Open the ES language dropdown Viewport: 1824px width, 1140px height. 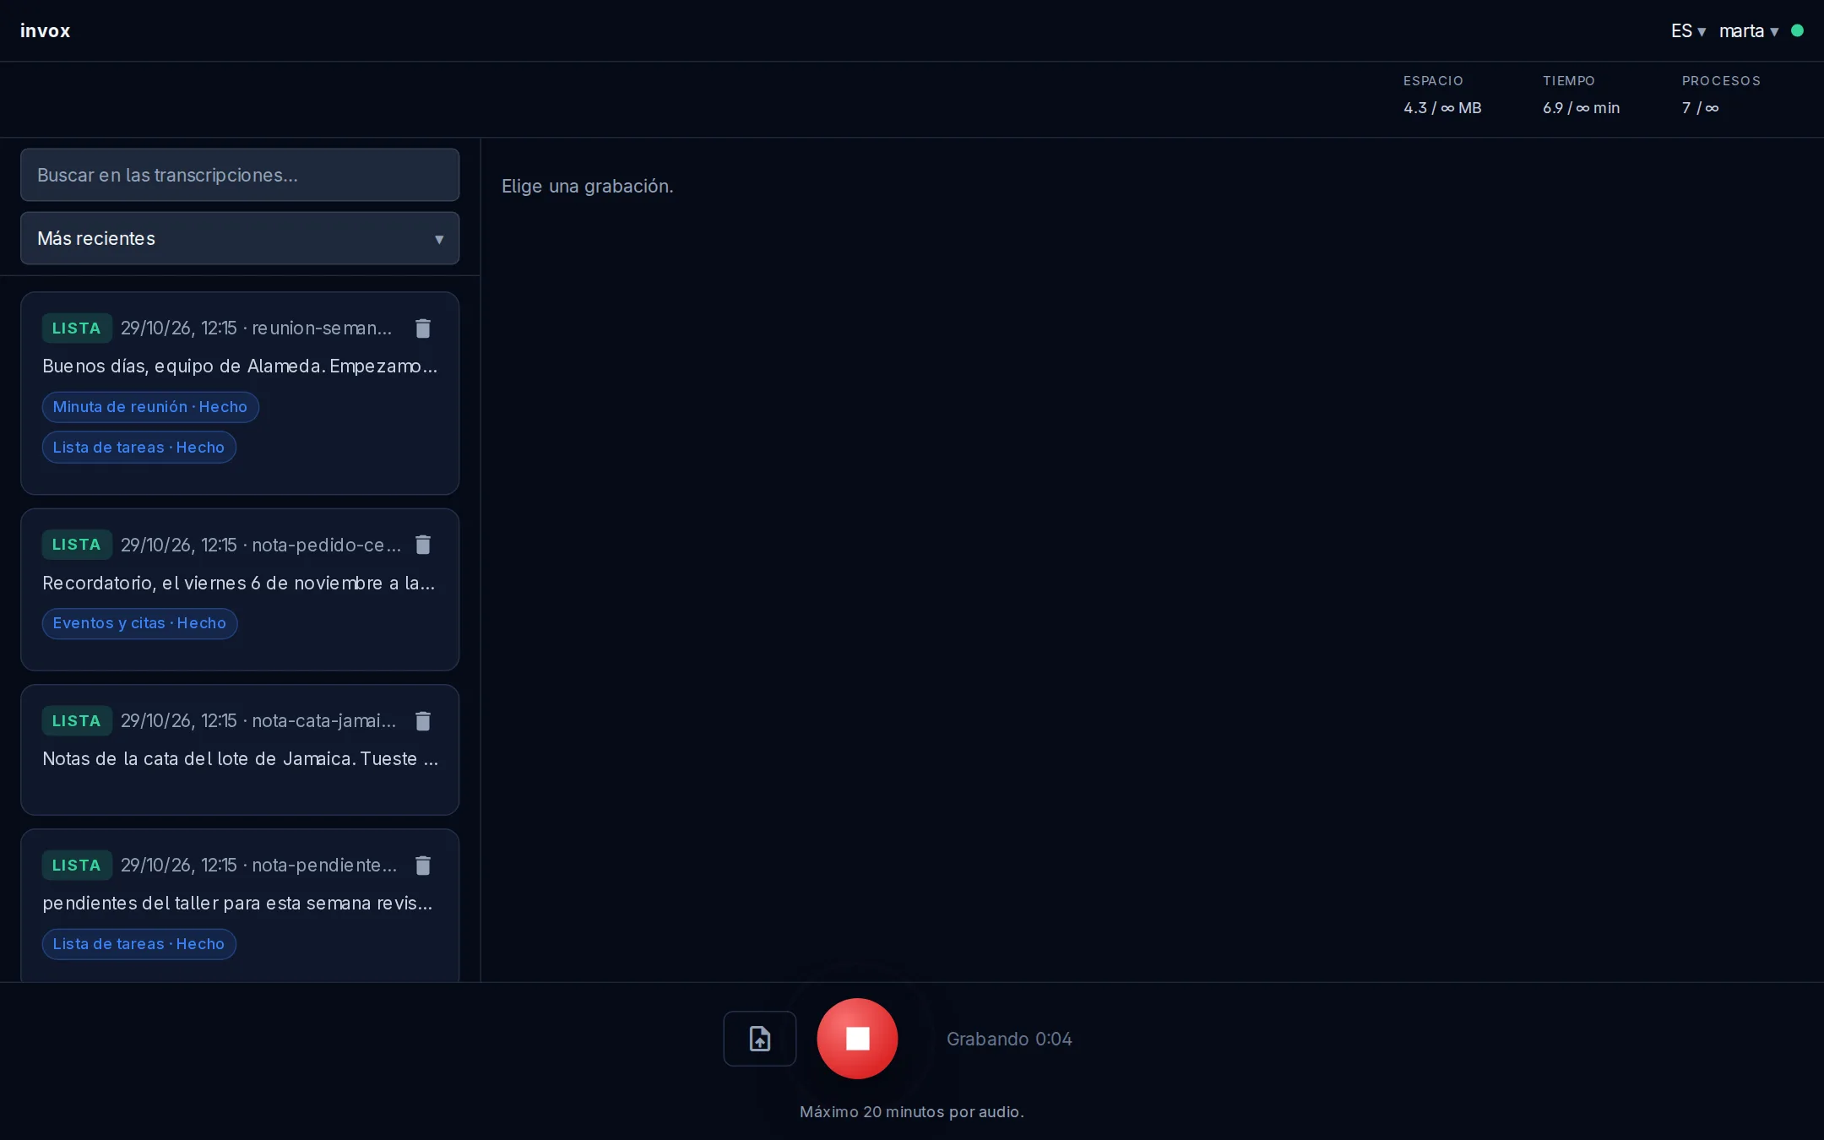tap(1688, 31)
